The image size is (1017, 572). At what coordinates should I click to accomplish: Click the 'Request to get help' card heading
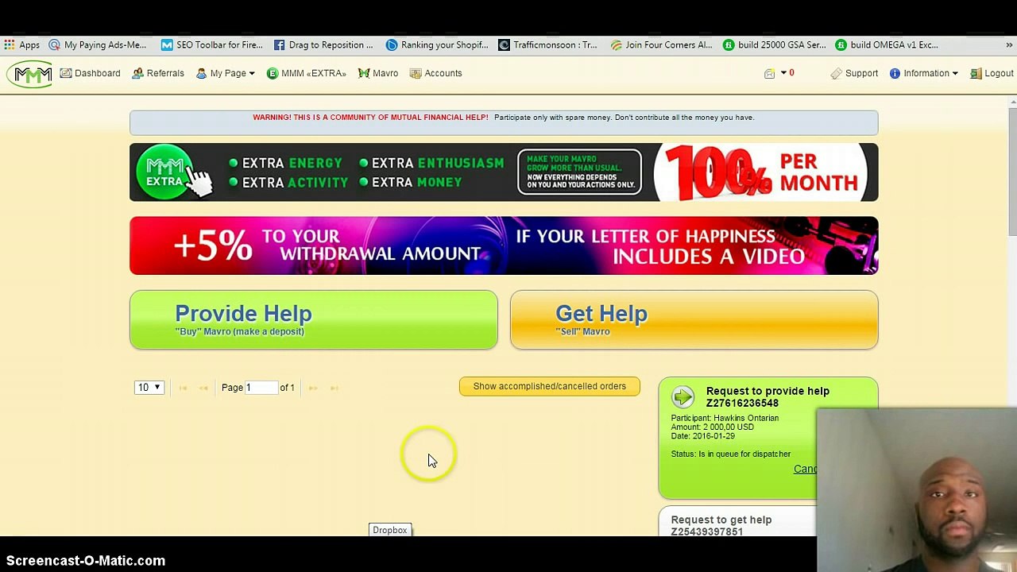click(x=721, y=525)
